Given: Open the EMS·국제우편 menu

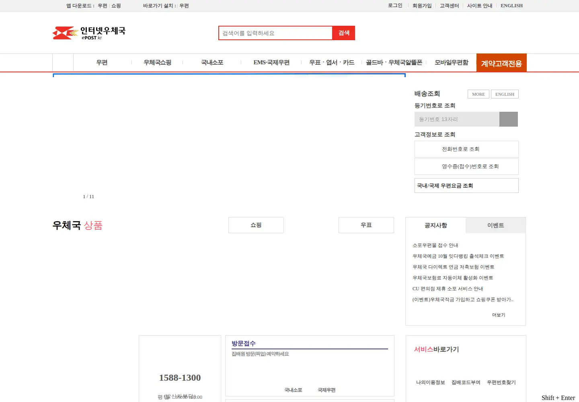Looking at the screenshot, I should point(271,62).
